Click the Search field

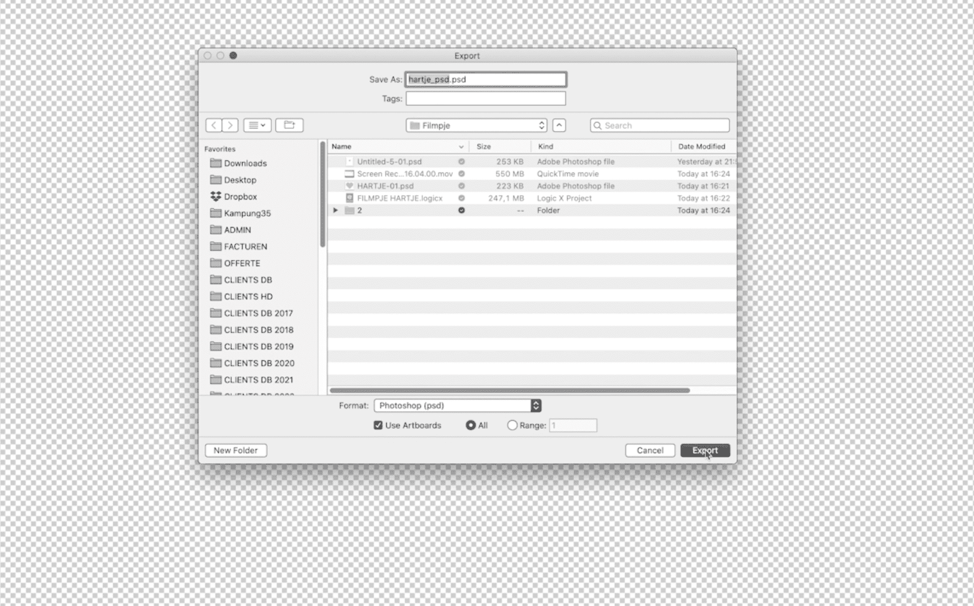coord(660,125)
